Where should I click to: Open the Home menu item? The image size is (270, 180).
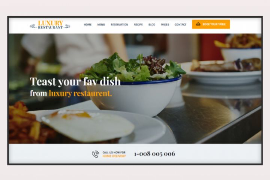pyautogui.click(x=88, y=25)
